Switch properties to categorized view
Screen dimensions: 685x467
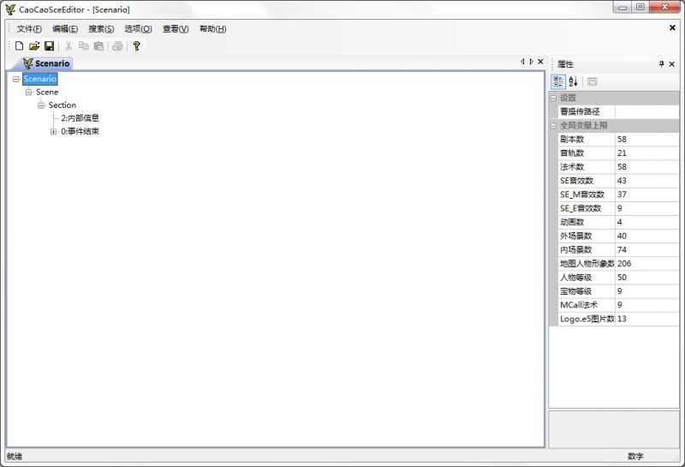point(558,81)
